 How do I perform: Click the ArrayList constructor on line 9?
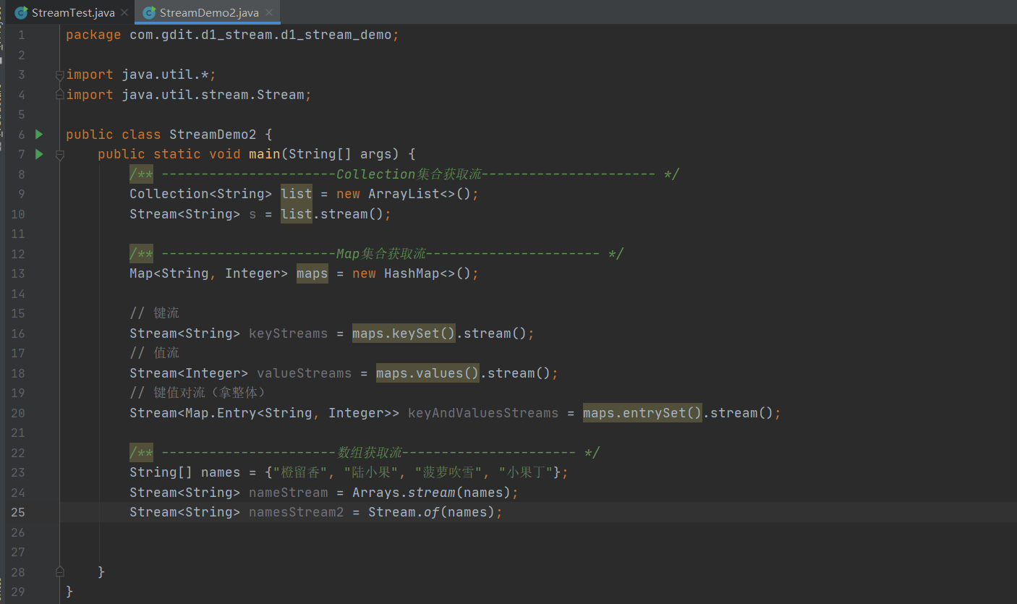pyautogui.click(x=404, y=194)
